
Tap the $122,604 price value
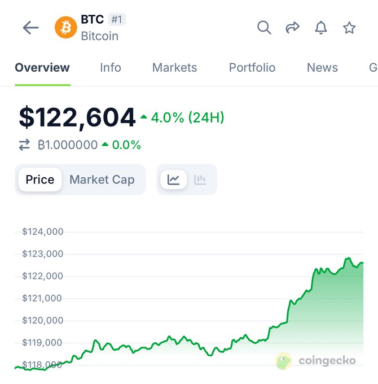(x=77, y=117)
